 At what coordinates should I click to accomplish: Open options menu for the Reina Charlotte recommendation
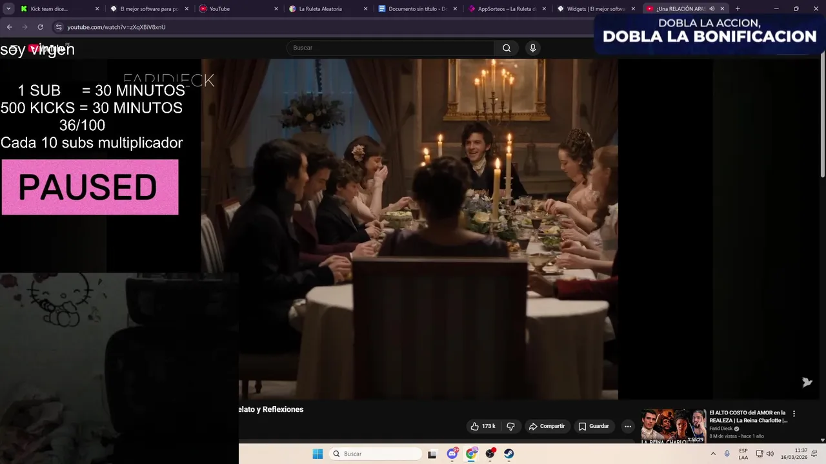[x=794, y=414]
